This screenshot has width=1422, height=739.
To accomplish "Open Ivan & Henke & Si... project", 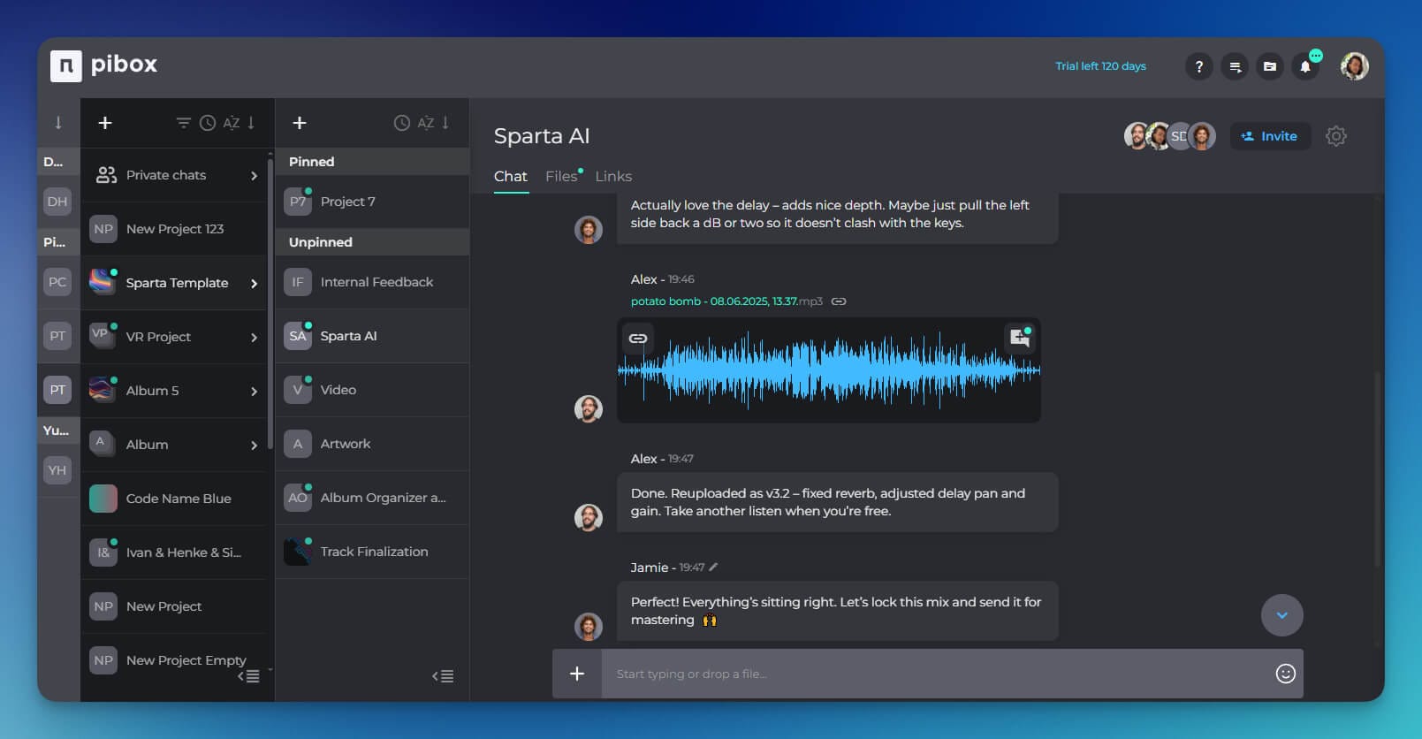I will point(173,552).
